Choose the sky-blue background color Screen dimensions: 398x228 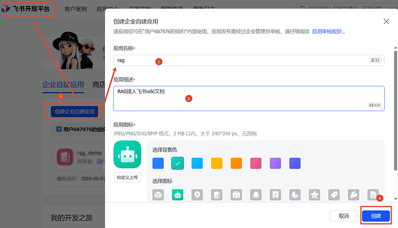[x=197, y=163]
